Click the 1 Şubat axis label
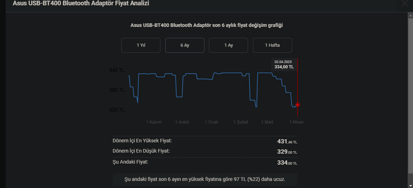 pyautogui.click(x=241, y=122)
